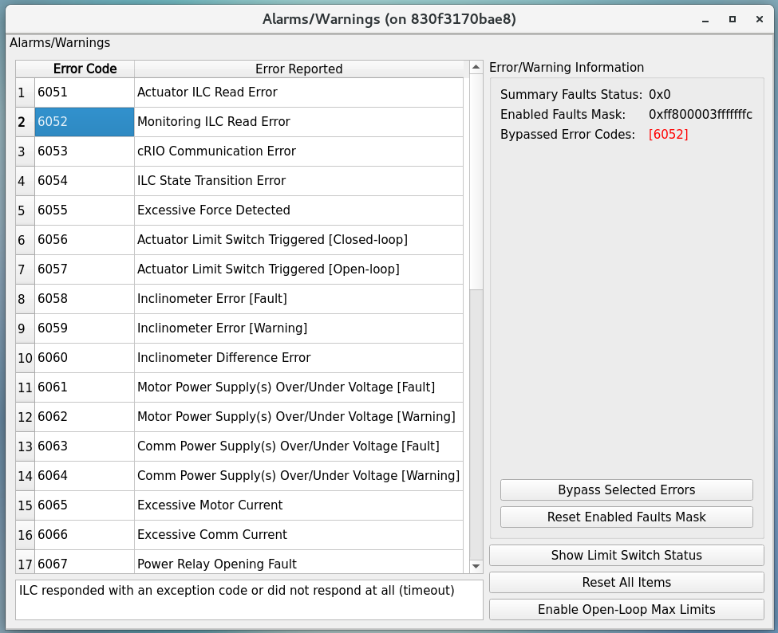Click error code 6060 cell
Screen dimensions: 778x633
pos(84,358)
